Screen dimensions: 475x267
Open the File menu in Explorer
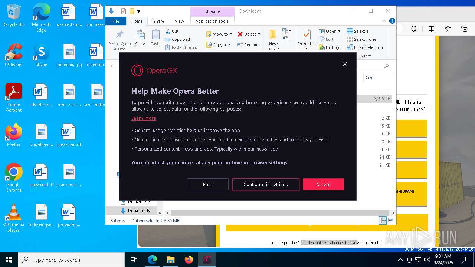pos(116,21)
